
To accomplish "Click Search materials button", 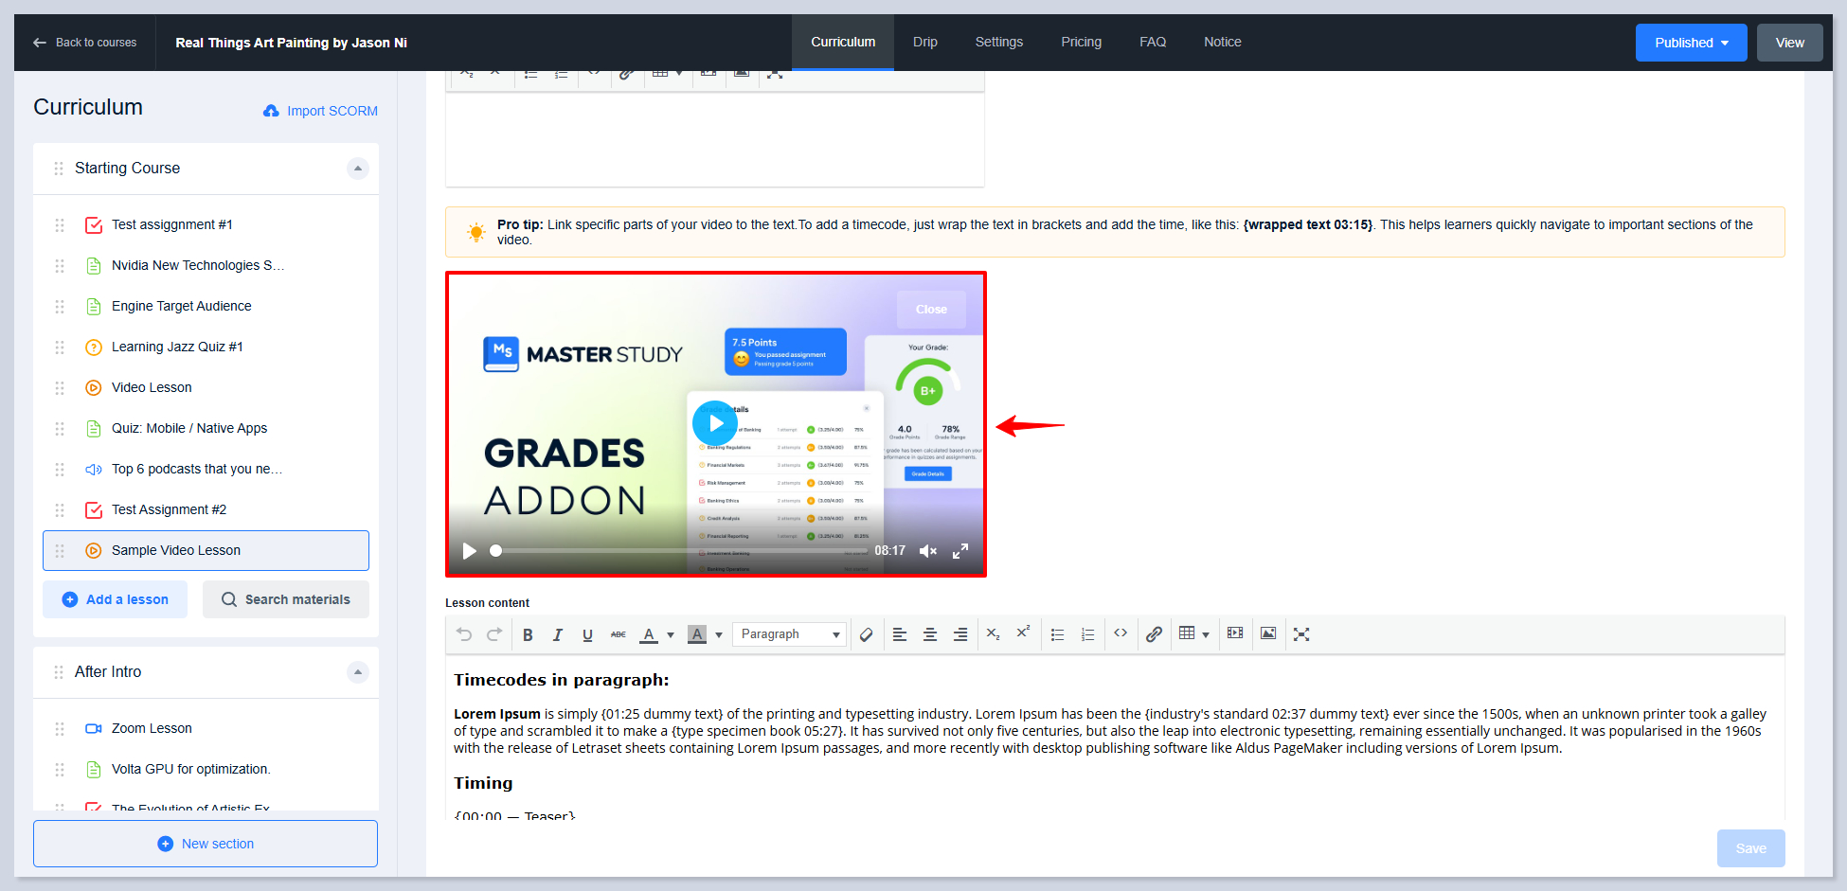I will pyautogui.click(x=286, y=599).
